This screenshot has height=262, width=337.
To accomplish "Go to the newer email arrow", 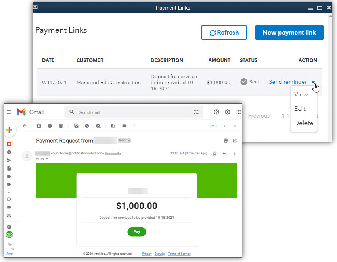I will (224, 126).
